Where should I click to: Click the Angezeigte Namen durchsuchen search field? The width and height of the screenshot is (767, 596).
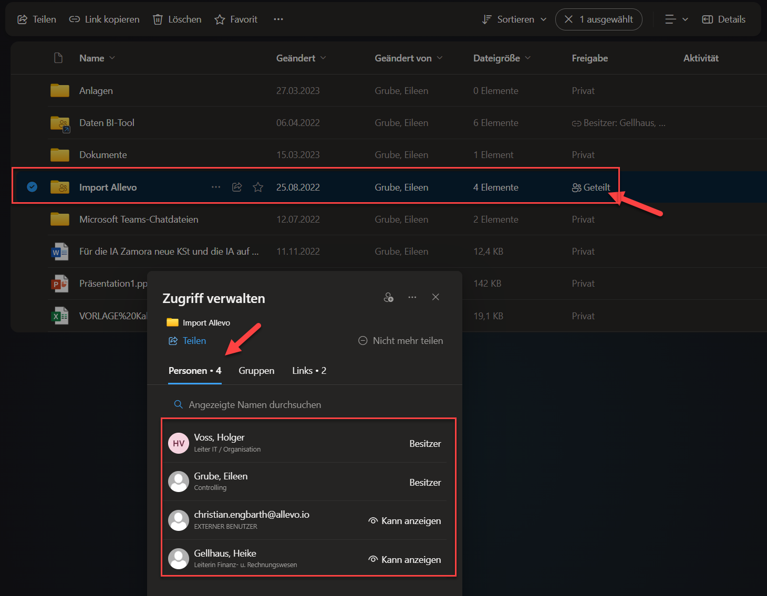point(255,405)
